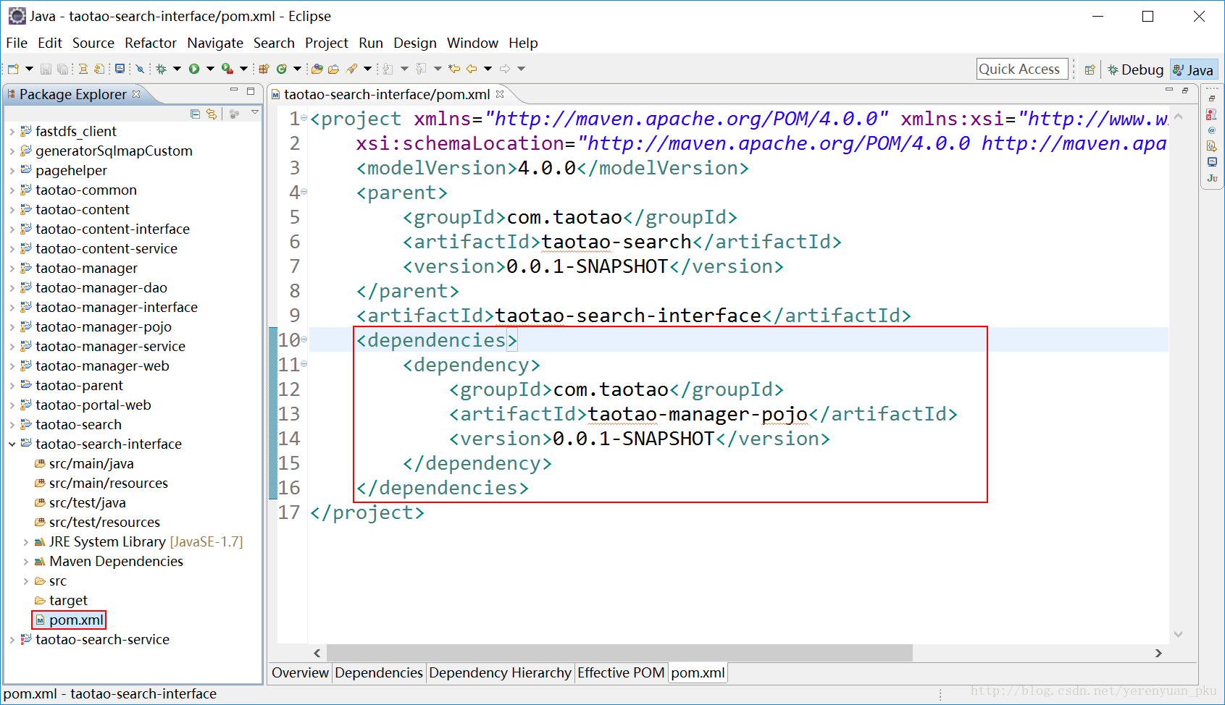1225x705 pixels.
Task: Click the Open Perspective icon
Action: 1090,69
